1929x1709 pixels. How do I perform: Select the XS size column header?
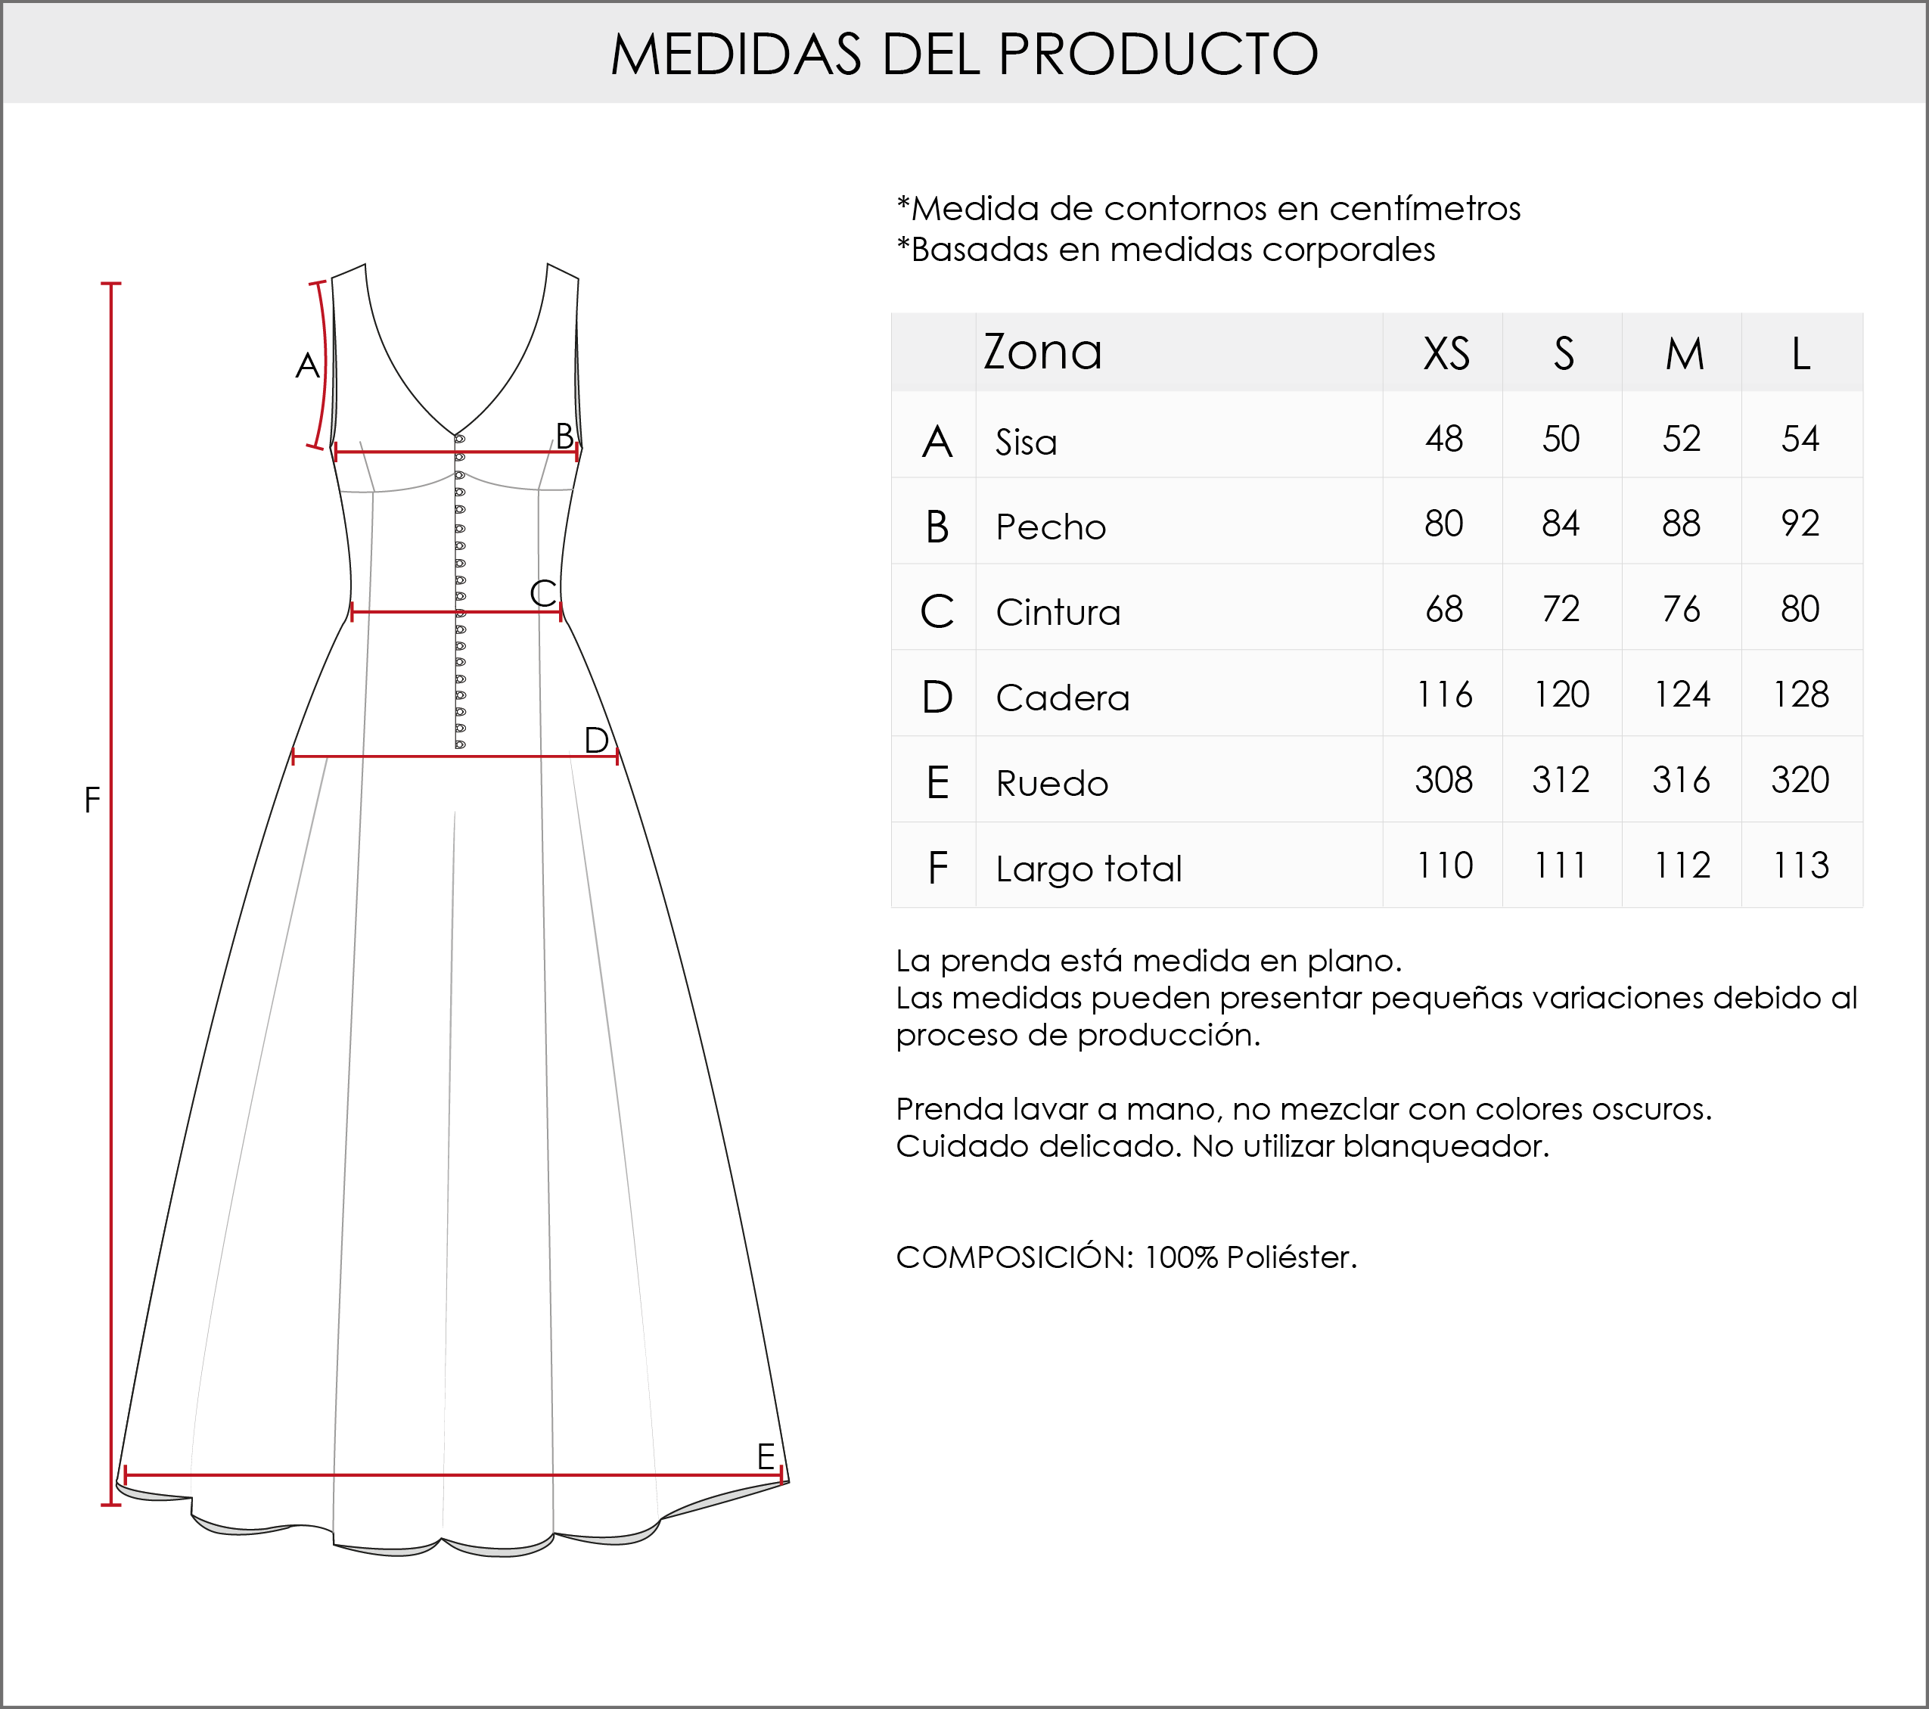pyautogui.click(x=1445, y=354)
